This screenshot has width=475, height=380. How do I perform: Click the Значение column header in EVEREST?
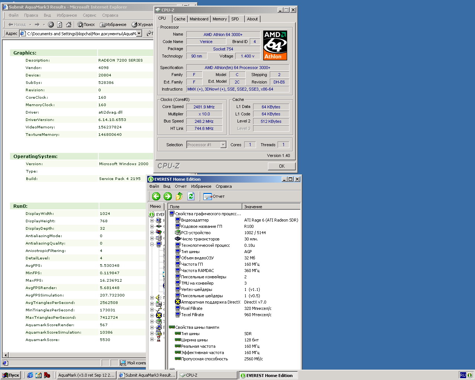pos(271,206)
